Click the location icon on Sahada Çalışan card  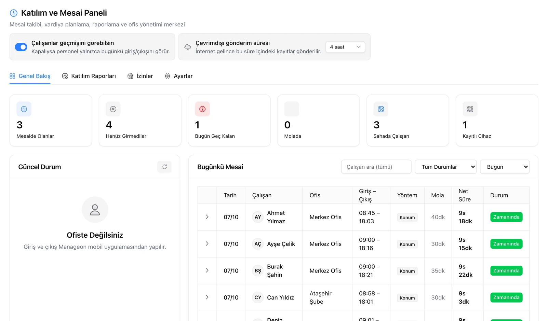[381, 109]
